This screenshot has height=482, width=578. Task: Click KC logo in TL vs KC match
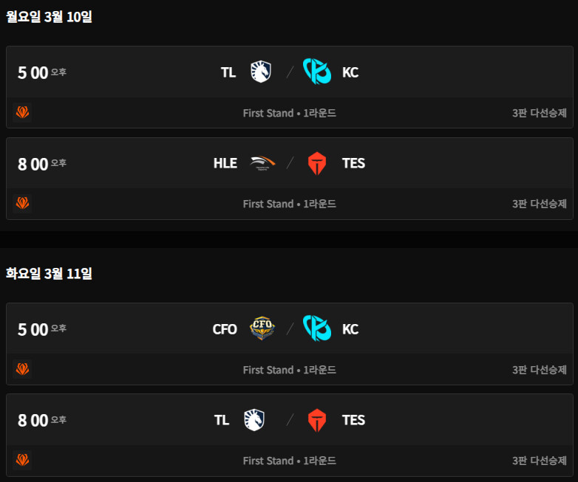pyautogui.click(x=317, y=72)
